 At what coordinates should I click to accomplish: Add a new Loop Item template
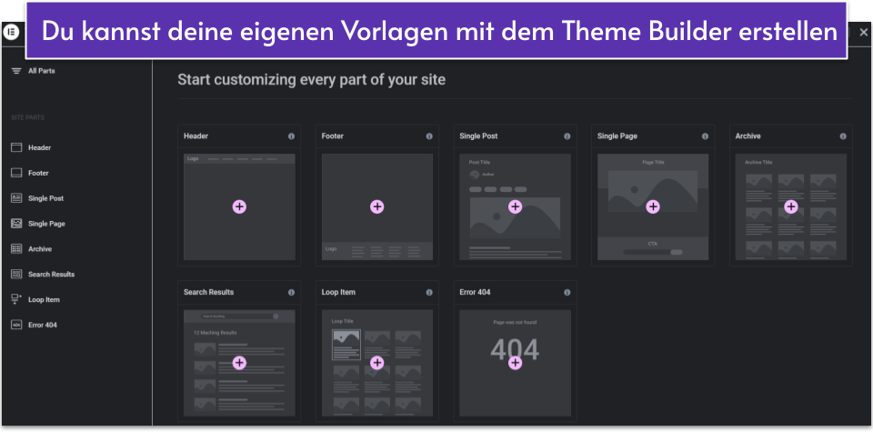click(376, 363)
